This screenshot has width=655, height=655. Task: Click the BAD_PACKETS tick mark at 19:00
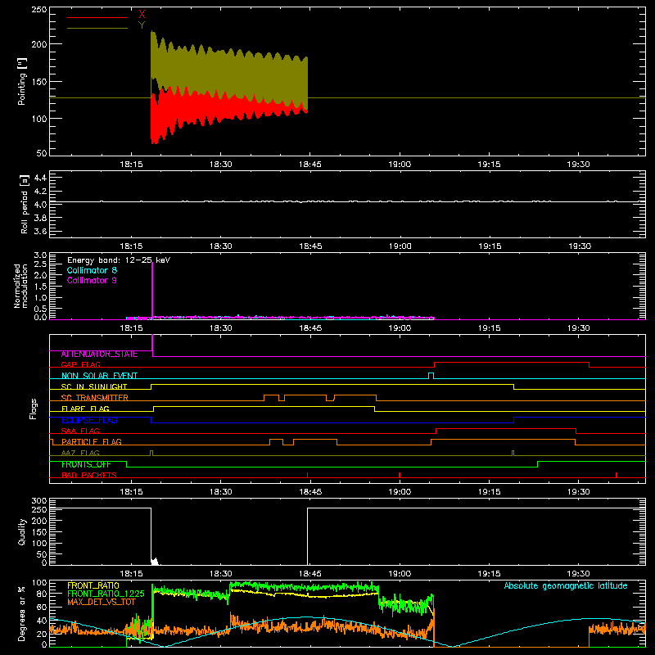(400, 475)
